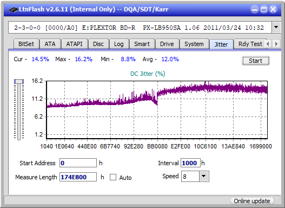Open the System tab
The width and height of the screenshot is (285, 208).
point(194,44)
